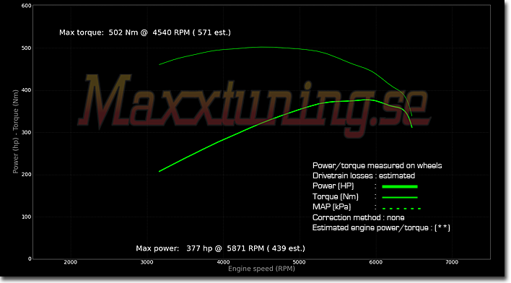Click 'Estimated engine power/torque : (**)' line

(381, 227)
